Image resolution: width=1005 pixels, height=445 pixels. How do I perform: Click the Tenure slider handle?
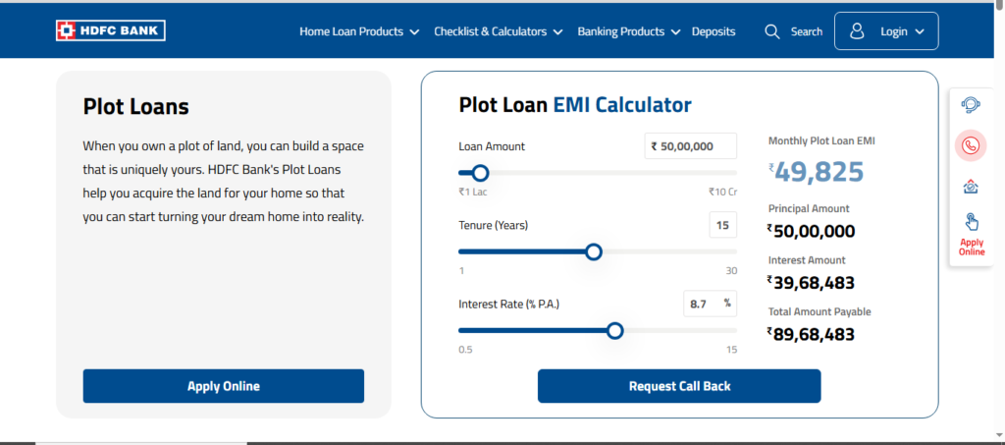click(x=594, y=251)
